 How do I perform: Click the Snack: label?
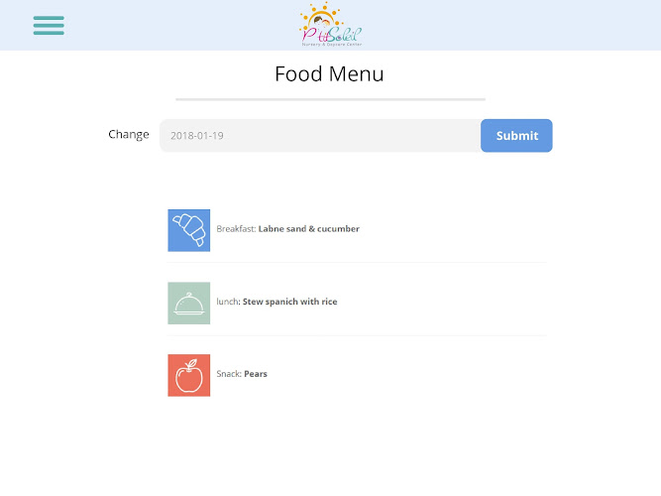(229, 374)
